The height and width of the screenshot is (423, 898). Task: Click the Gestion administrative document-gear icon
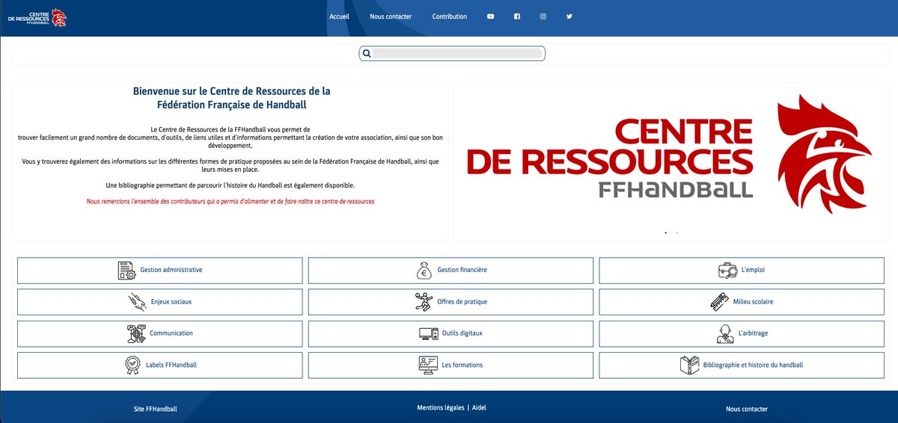point(126,271)
